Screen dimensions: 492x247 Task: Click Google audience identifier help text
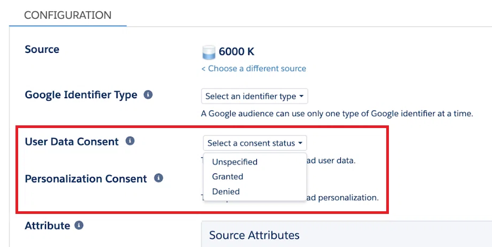pos(337,114)
